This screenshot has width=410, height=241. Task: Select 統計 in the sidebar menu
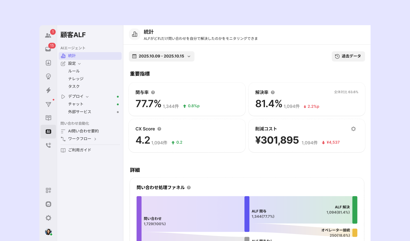click(x=90, y=56)
